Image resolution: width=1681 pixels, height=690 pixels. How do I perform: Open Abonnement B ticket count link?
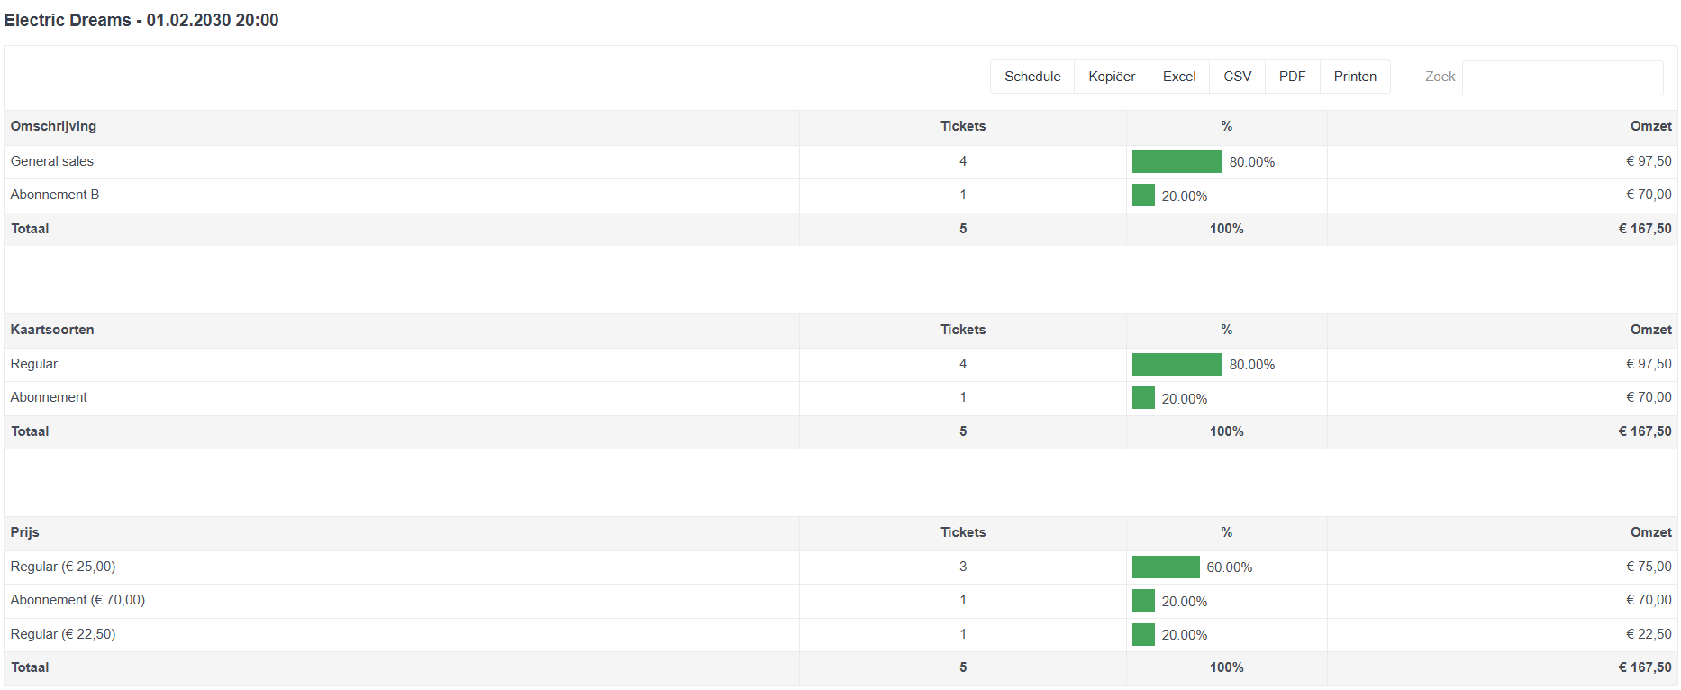pos(963,195)
